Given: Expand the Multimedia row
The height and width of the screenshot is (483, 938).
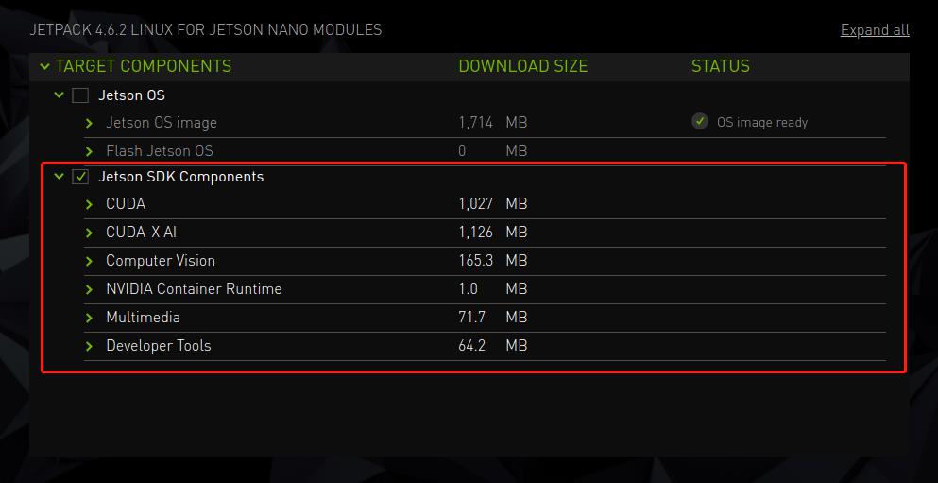Looking at the screenshot, I should coord(89,318).
